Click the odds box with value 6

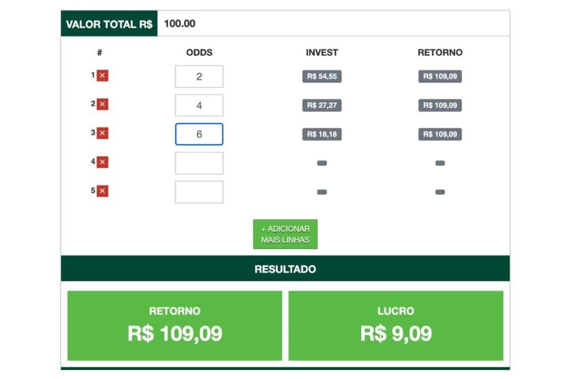[x=199, y=134]
